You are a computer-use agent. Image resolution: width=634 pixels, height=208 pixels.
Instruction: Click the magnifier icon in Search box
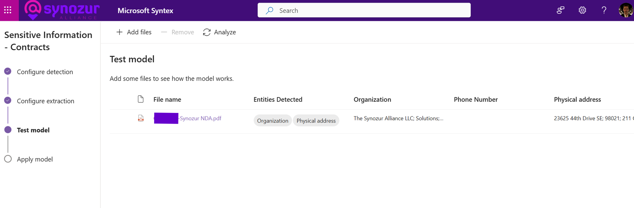pyautogui.click(x=270, y=11)
